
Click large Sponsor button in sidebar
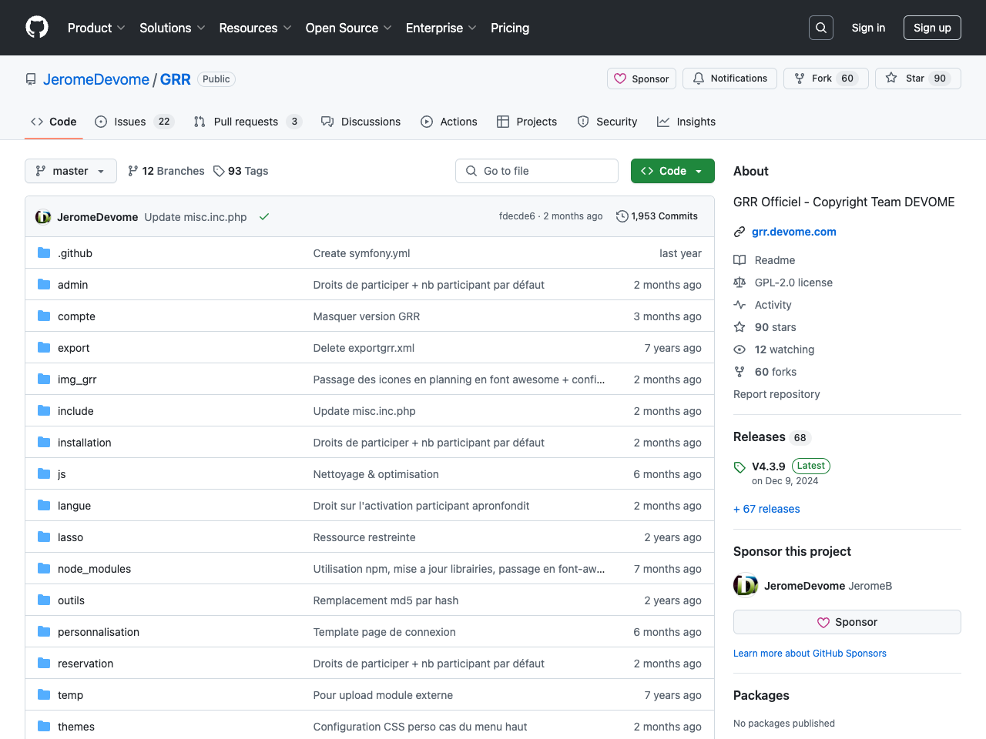point(847,622)
